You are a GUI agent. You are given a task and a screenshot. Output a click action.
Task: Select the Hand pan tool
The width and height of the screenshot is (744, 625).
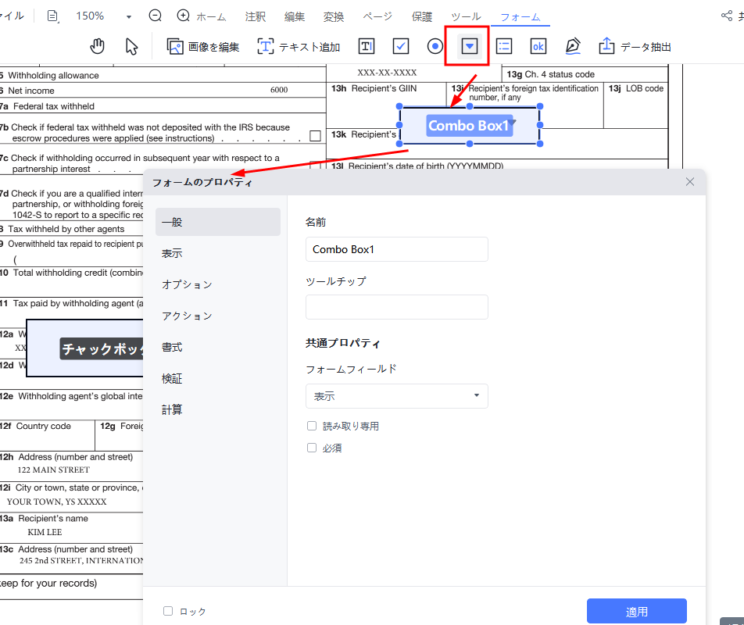(x=97, y=46)
